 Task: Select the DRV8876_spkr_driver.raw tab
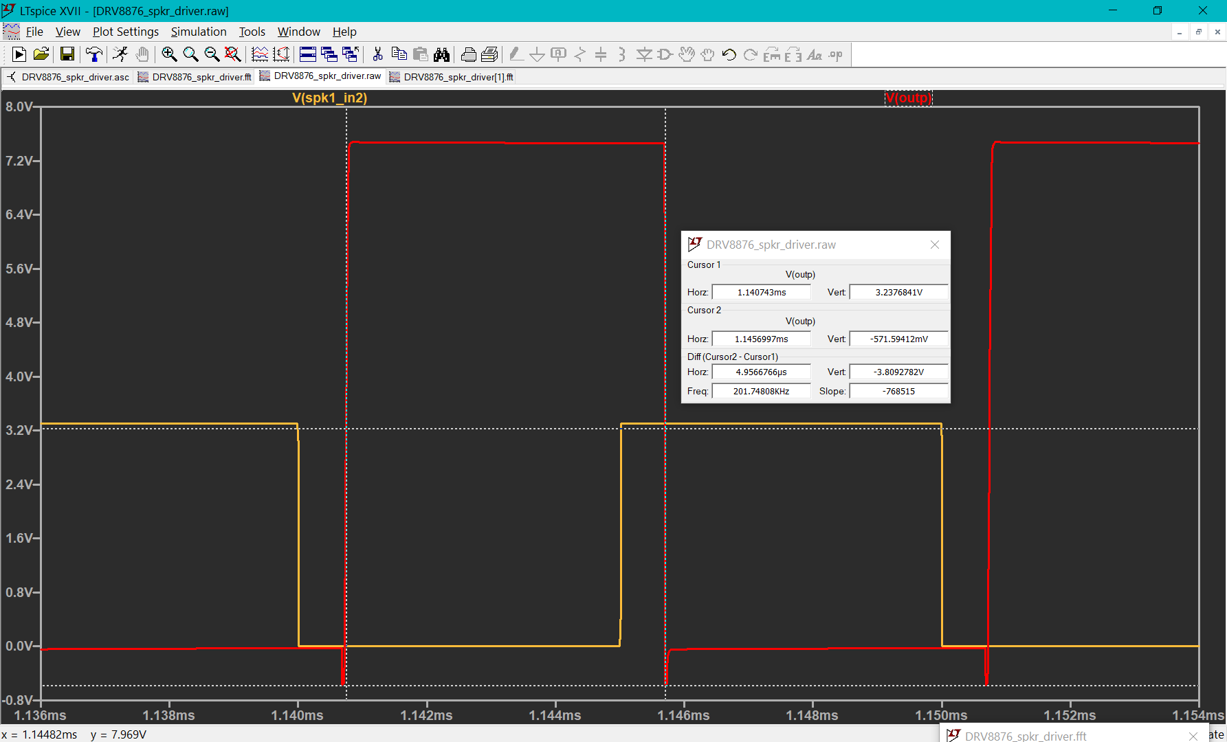pyautogui.click(x=320, y=76)
